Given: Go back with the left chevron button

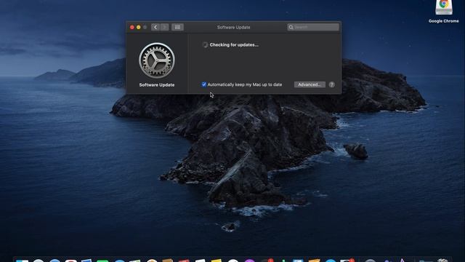Looking at the screenshot, I should [x=155, y=27].
